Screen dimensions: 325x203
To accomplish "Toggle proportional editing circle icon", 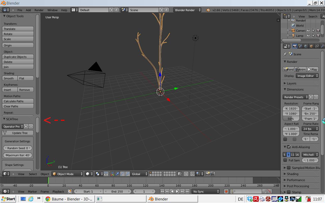I will coord(186,174).
